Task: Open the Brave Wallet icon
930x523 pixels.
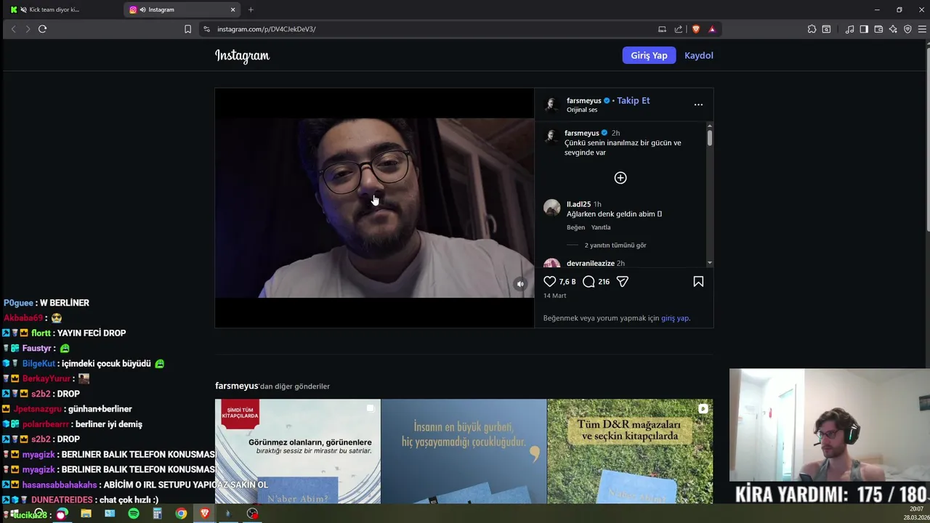Action: 878,29
